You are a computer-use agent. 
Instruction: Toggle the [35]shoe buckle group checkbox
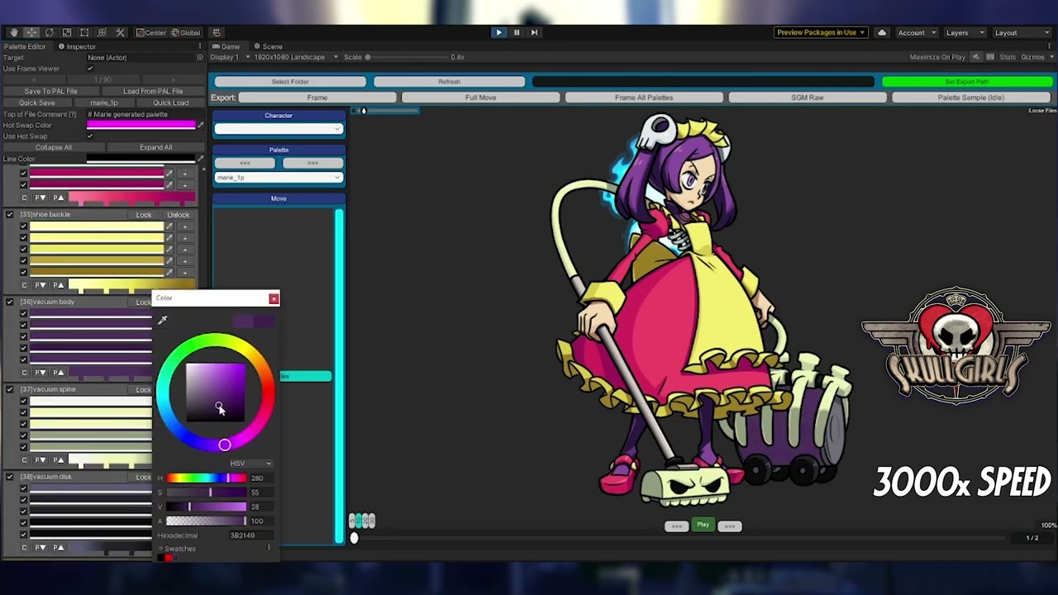(10, 215)
